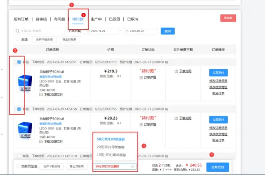Click first order's 下载3D源文件 download icon
Viewport: 265px width, 175px height.
(41, 95)
